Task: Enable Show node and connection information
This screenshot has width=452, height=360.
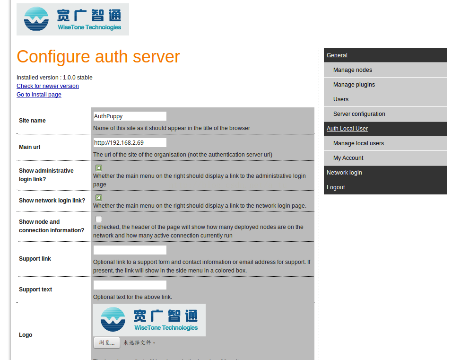Action: click(x=99, y=219)
